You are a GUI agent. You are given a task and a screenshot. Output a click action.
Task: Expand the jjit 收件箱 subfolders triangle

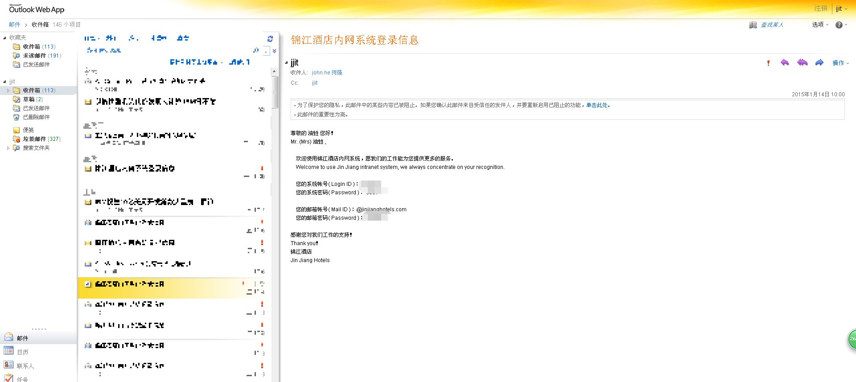[8, 90]
